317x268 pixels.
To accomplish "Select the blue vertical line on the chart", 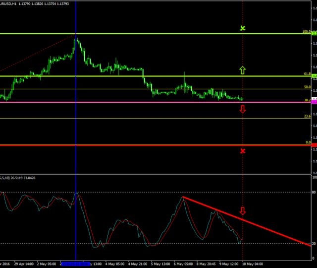I will [x=76, y=124].
